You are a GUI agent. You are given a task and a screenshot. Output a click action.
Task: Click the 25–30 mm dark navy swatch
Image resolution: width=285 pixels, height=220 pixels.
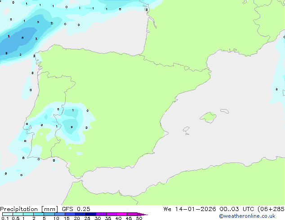tap(91, 214)
